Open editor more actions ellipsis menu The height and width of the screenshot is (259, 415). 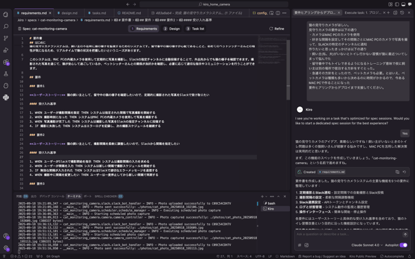tap(284, 13)
